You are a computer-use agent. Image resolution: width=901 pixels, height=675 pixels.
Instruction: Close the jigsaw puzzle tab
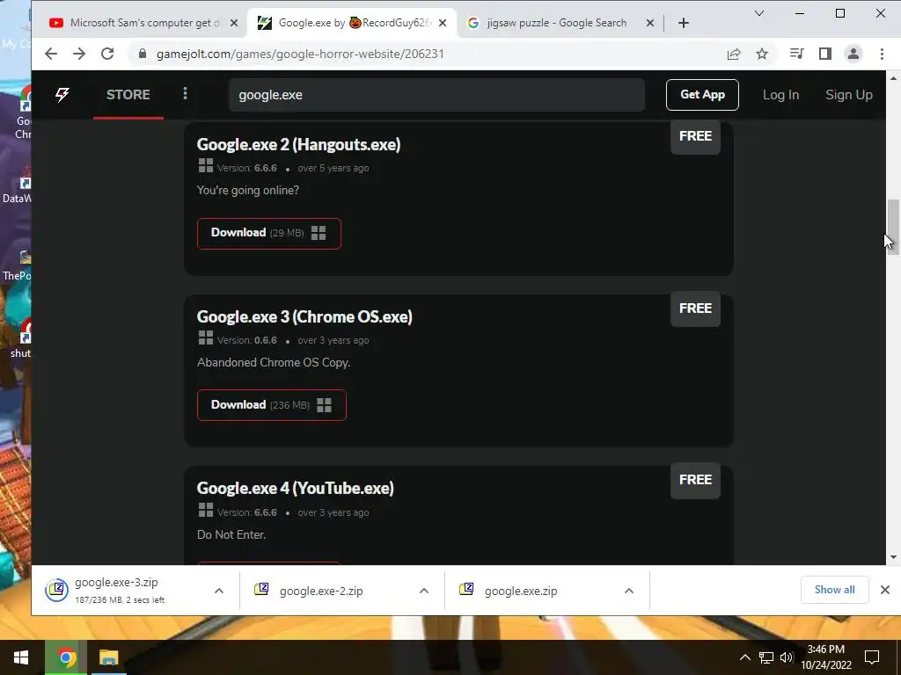coord(650,23)
